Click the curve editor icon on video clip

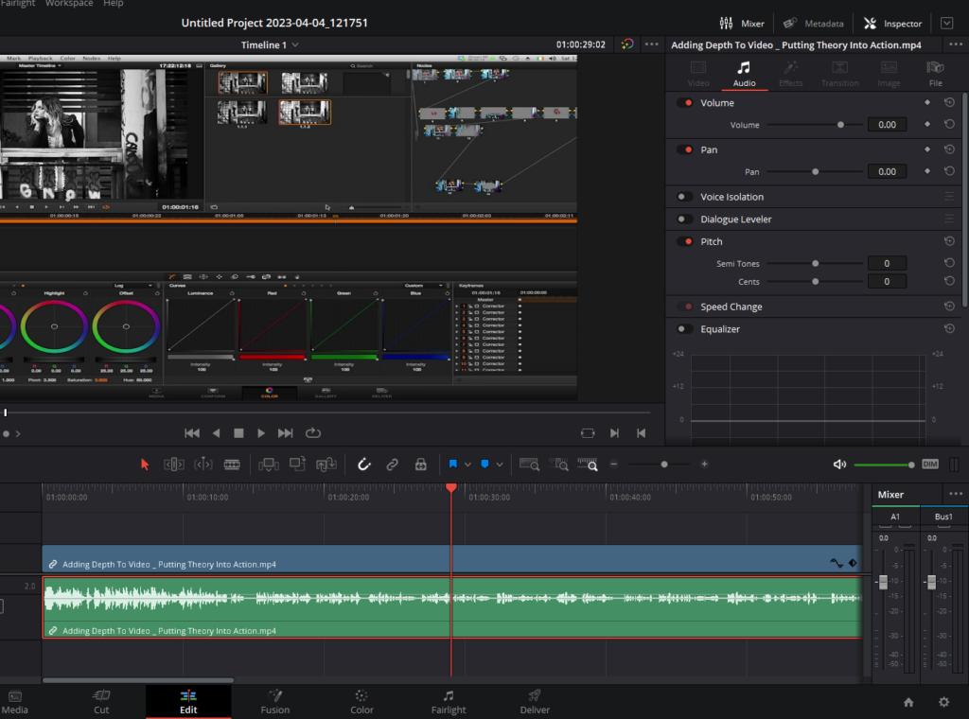coord(837,563)
